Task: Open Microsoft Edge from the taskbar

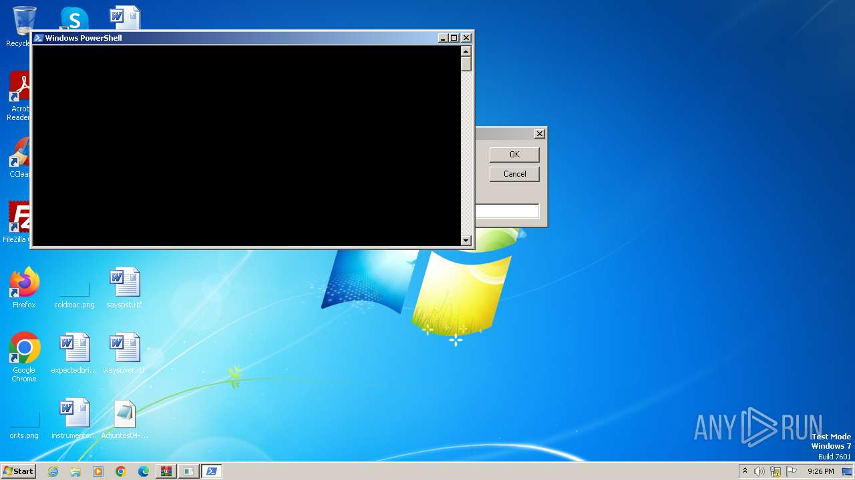Action: (144, 471)
